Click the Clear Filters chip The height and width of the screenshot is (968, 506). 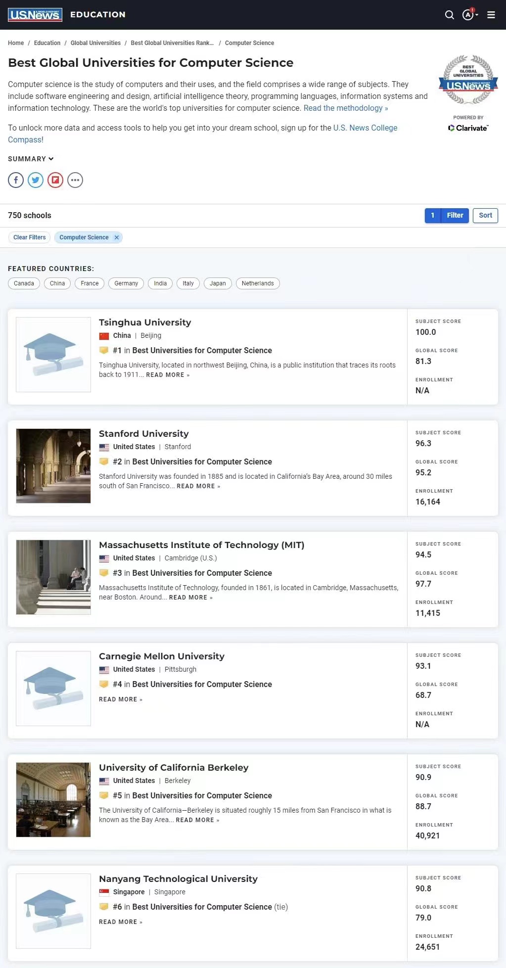click(x=30, y=237)
